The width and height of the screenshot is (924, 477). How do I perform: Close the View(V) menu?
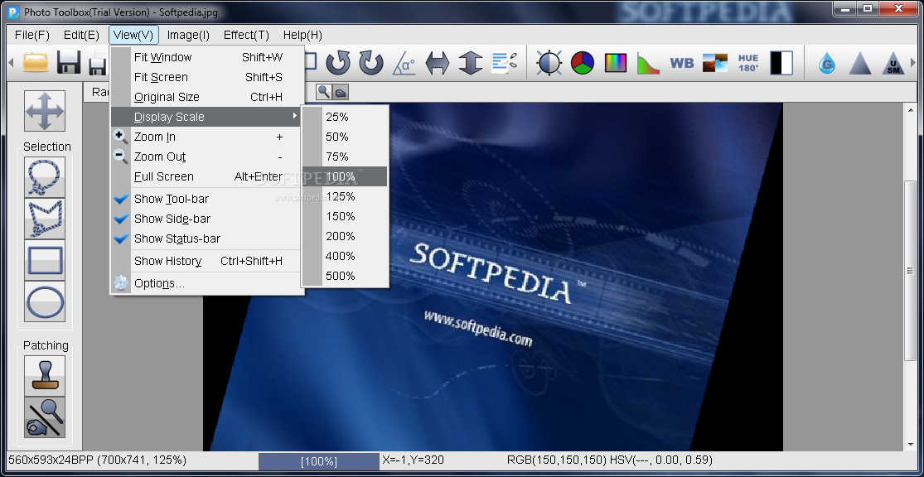133,36
